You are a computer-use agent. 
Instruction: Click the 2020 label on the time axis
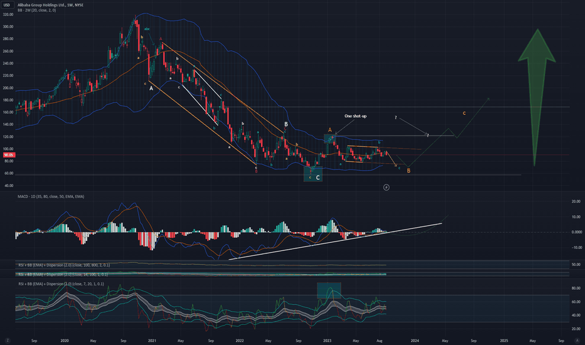[65, 341]
